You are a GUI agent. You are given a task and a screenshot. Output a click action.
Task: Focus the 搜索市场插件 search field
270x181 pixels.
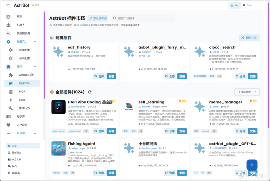pyautogui.click(x=142, y=18)
